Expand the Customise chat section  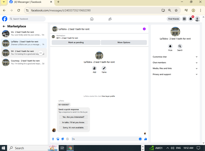[175, 57]
